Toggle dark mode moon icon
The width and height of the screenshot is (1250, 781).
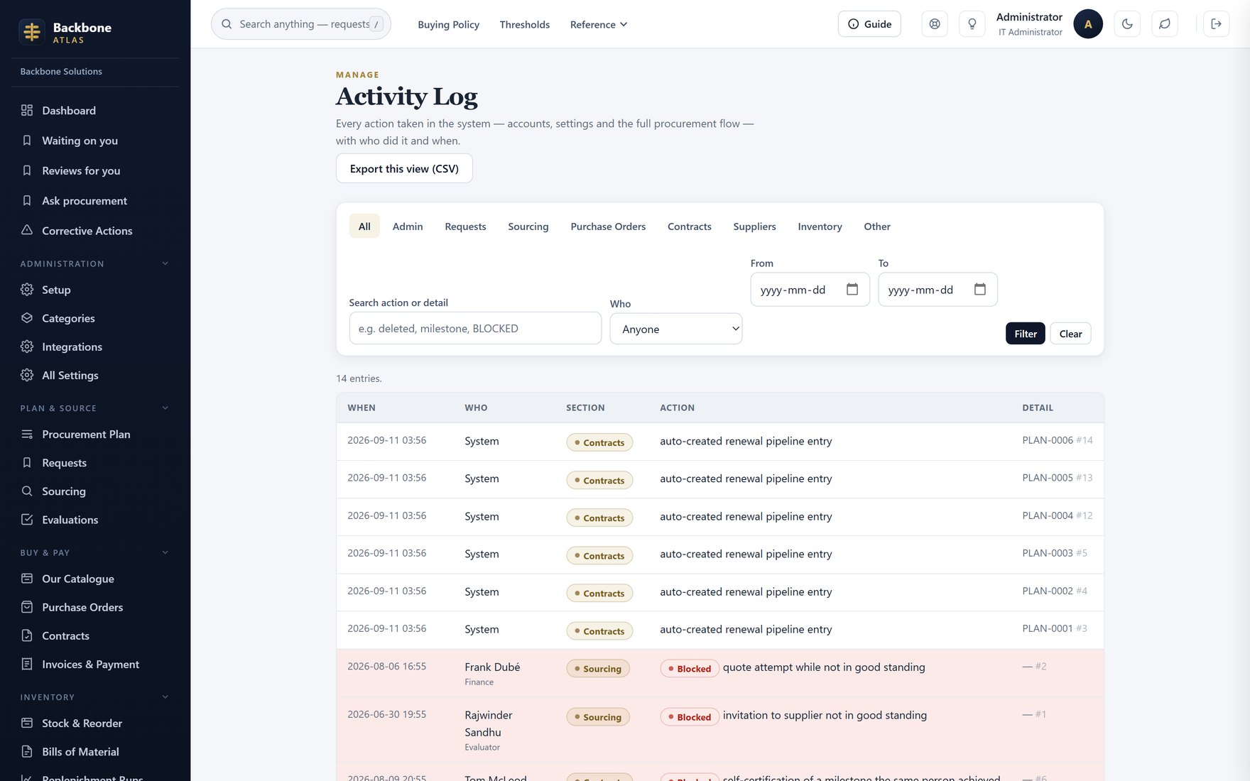coord(1127,24)
